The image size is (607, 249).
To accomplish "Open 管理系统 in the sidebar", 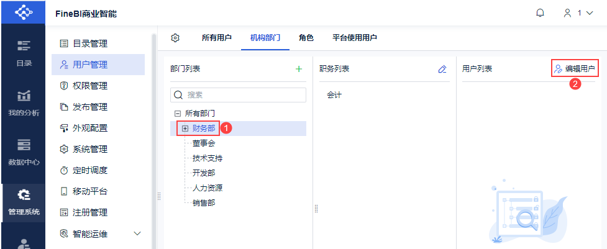I will 24,202.
